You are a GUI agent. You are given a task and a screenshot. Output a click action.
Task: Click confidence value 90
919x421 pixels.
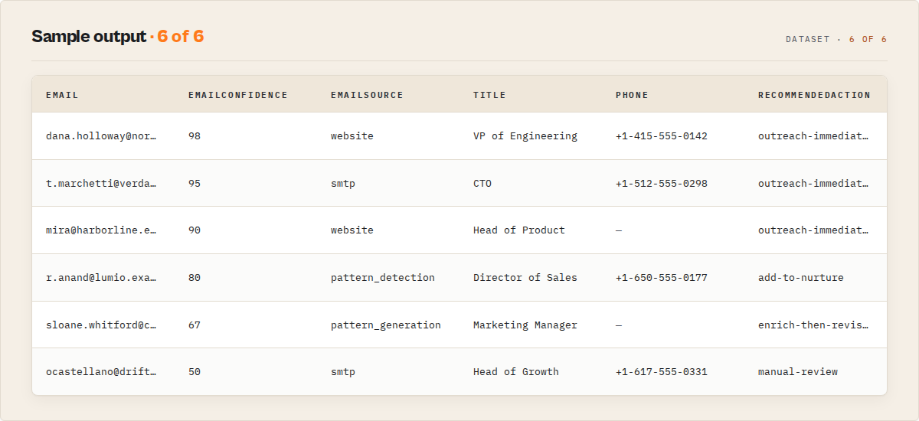pos(195,230)
